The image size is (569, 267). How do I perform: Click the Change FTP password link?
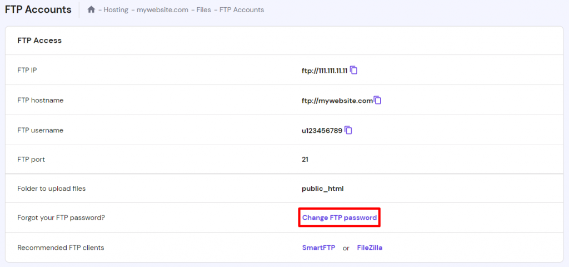pyautogui.click(x=340, y=217)
